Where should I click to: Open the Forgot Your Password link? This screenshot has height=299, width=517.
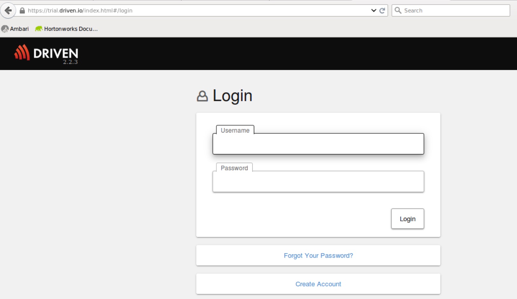click(318, 255)
